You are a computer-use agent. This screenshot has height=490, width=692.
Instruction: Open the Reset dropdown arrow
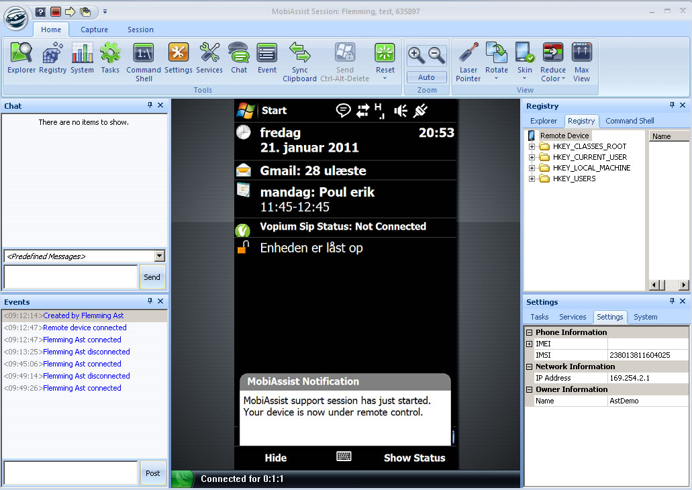point(385,79)
